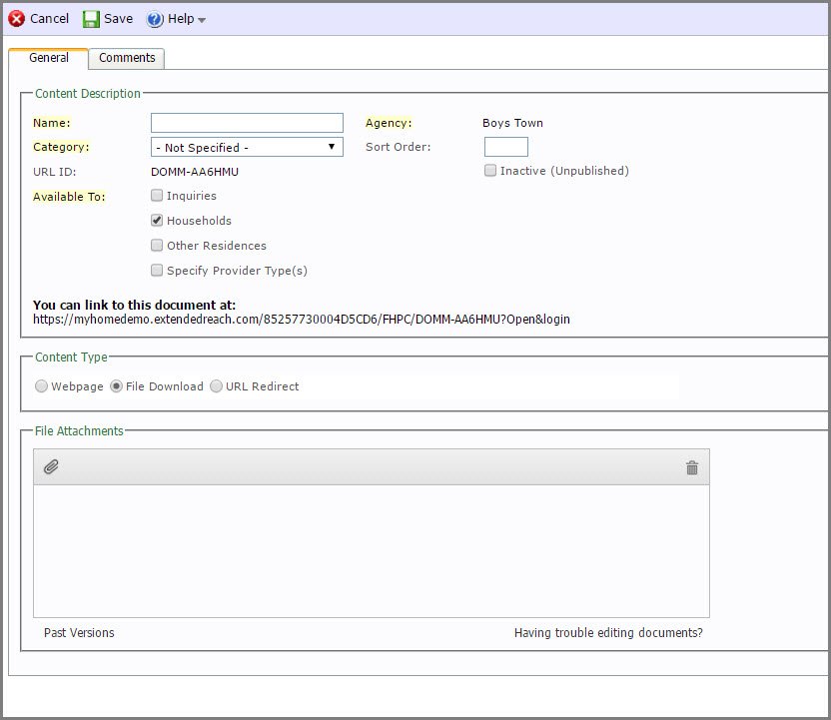Click into the Sort Order field
Screen dimensions: 831x720
coord(506,147)
